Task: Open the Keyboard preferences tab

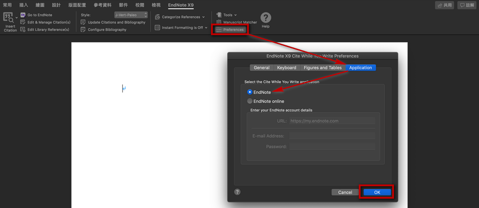Action: pos(287,68)
